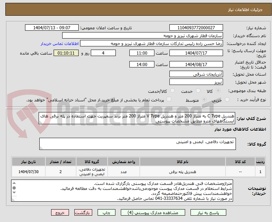Click the response deadline date 1404/07/17
This screenshot has height=222, width=272.
pyautogui.click(x=196, y=53)
